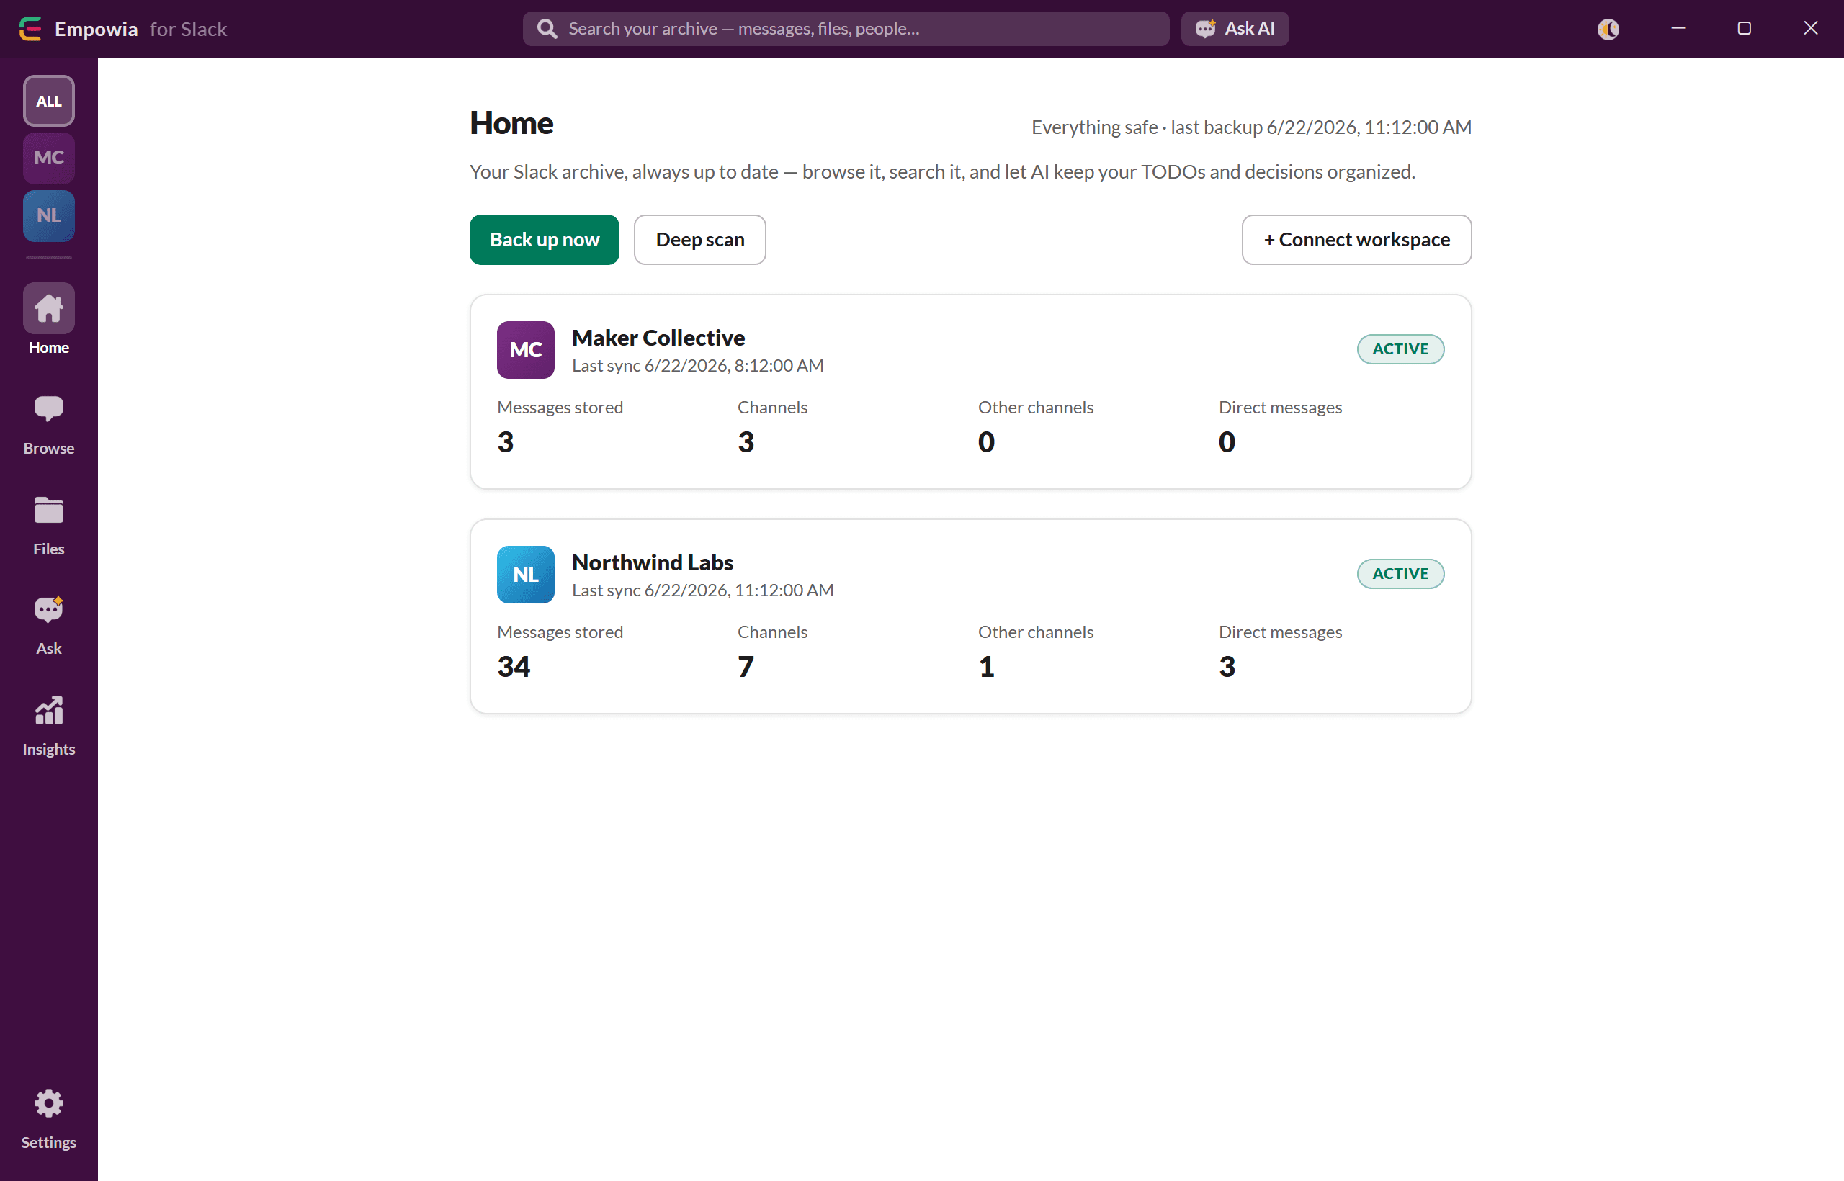The width and height of the screenshot is (1844, 1181).
Task: Click ACTIVE badge on Northwind Labs
Action: [x=1400, y=574]
